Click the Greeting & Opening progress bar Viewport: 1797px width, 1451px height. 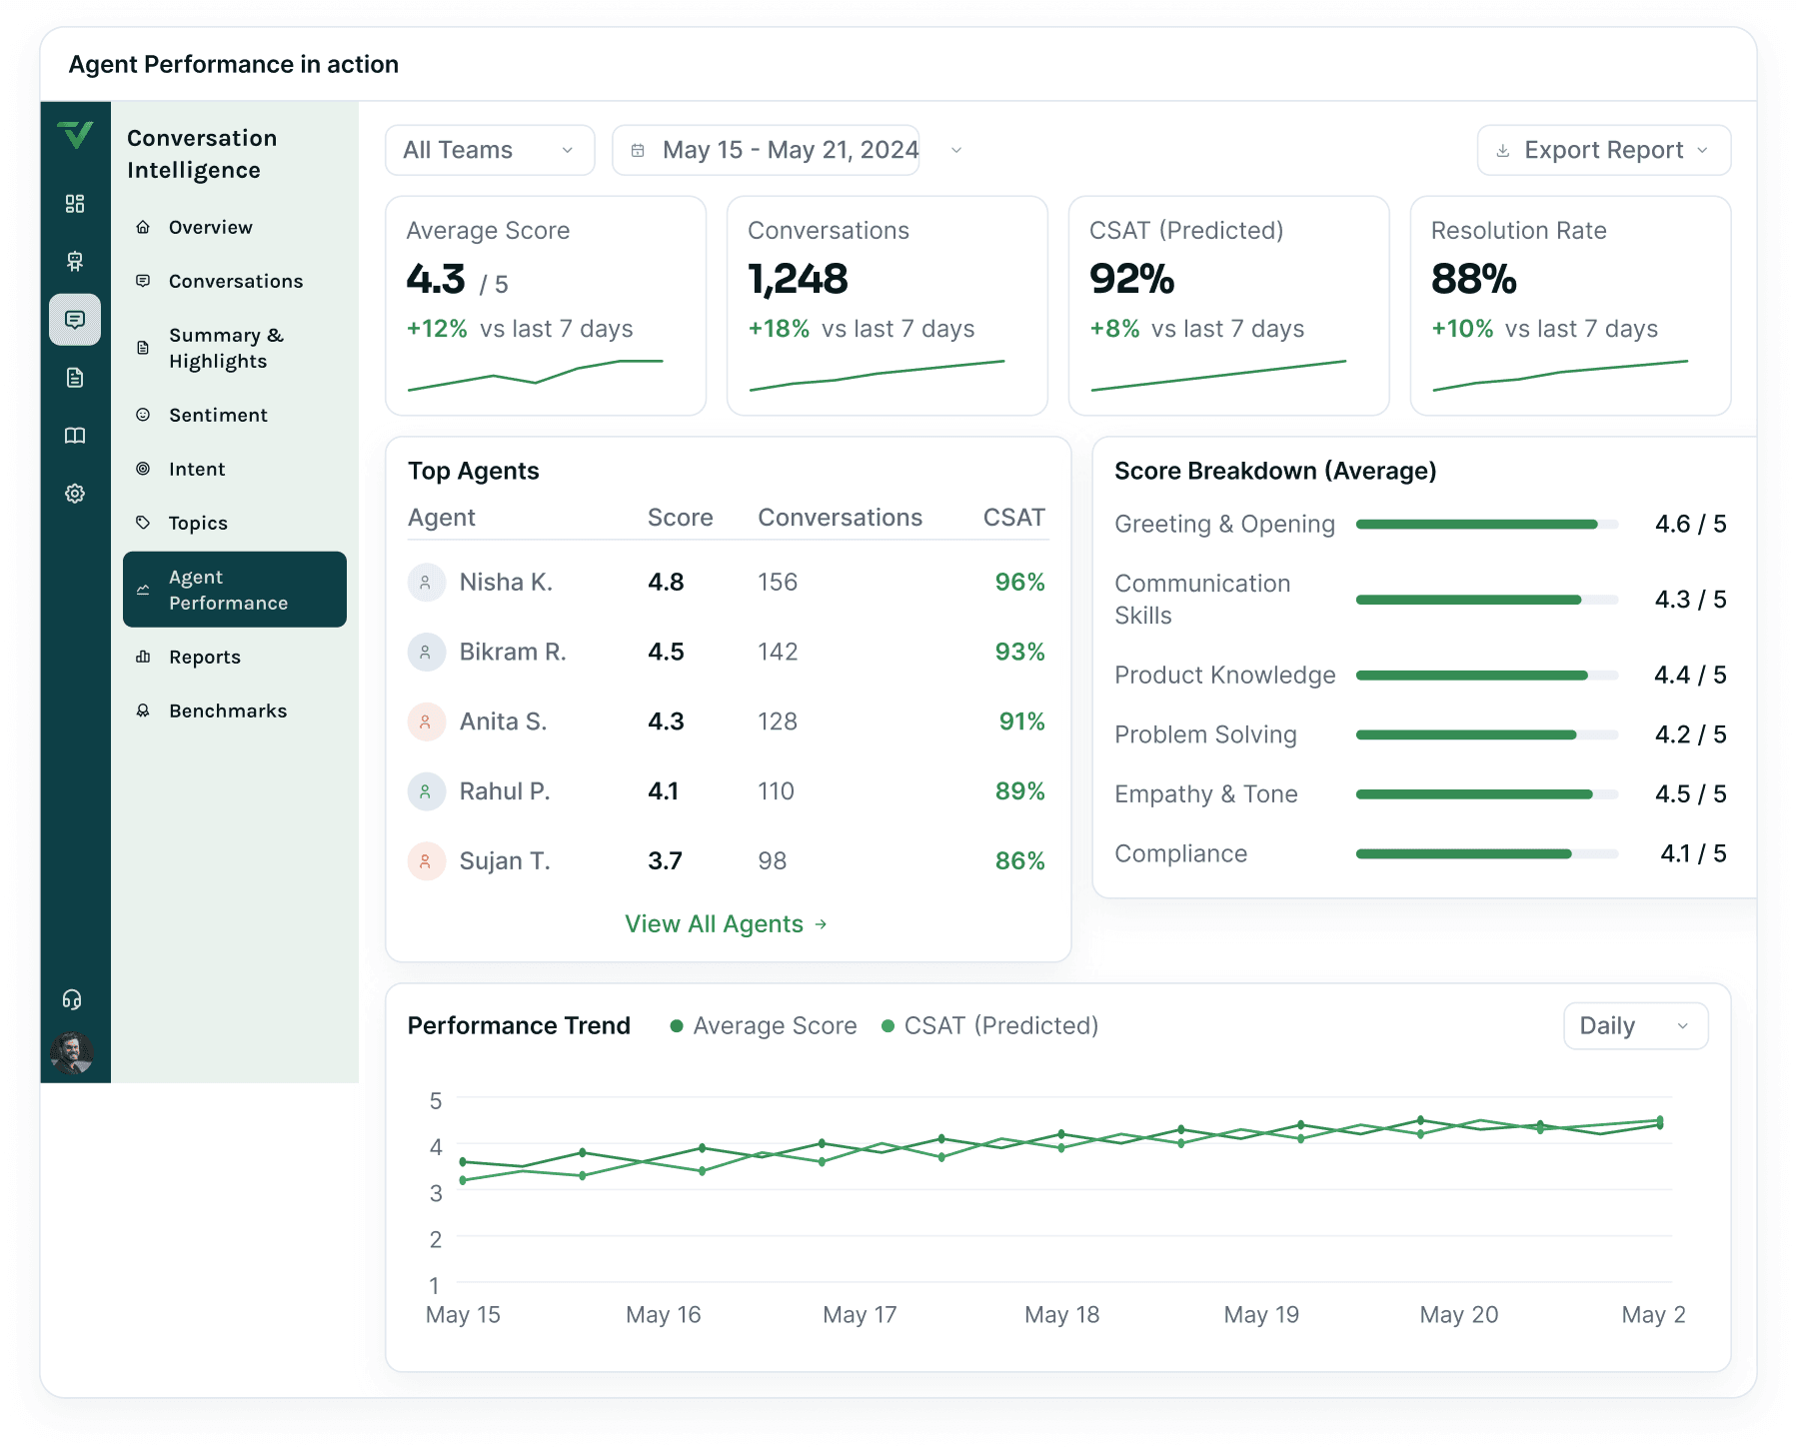[1487, 525]
